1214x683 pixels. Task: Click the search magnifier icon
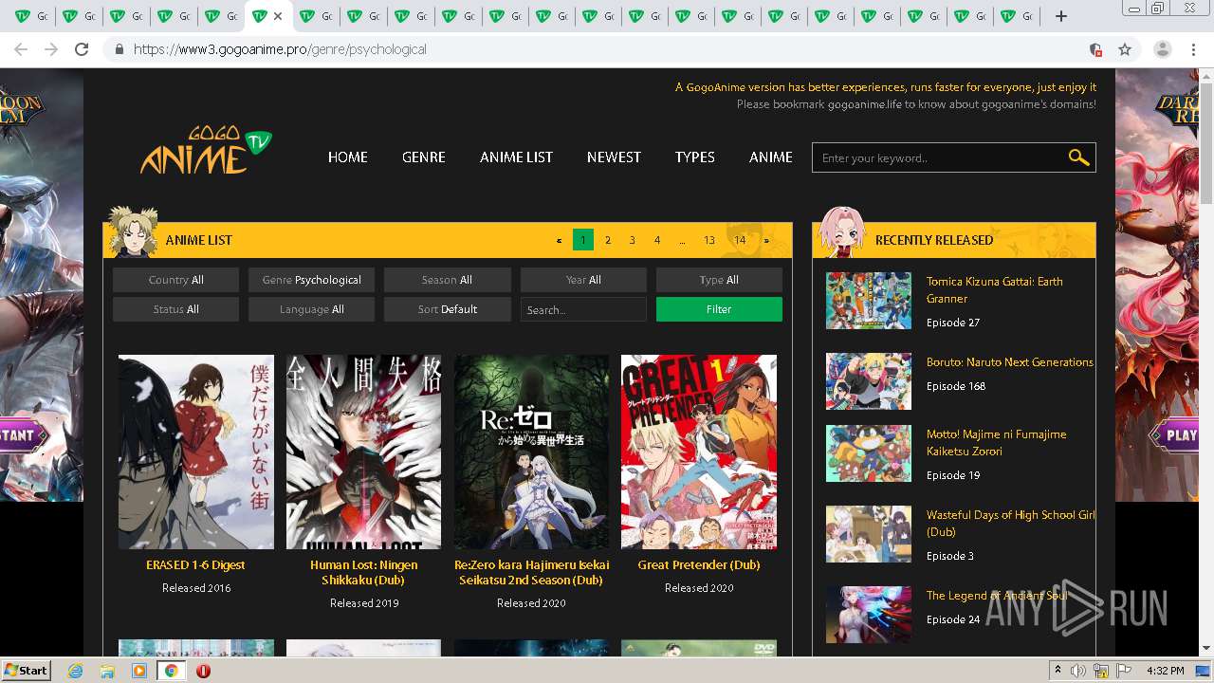[x=1078, y=157]
